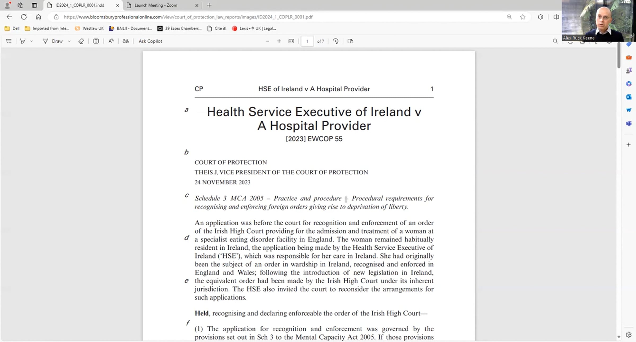
Task: Toggle favorite star for this page
Action: tap(523, 17)
